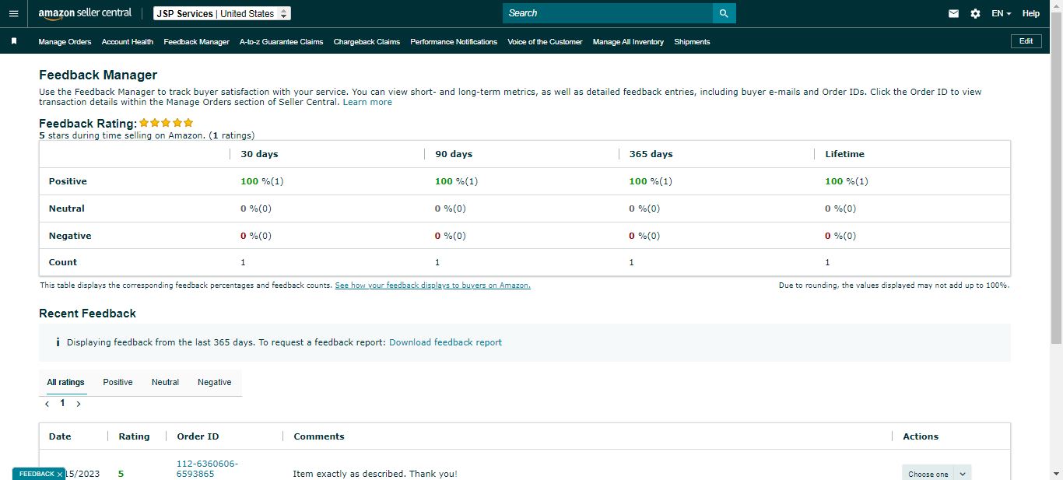Click page number 1 in pagination

63,403
